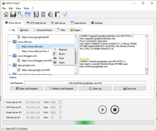Toggle the DNS Server IP checkbox
The image size is (157, 131).
pos(4,117)
